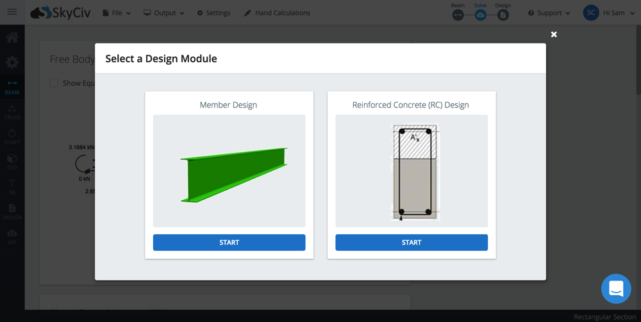
Task: Open Hand Calculations
Action: (277, 13)
